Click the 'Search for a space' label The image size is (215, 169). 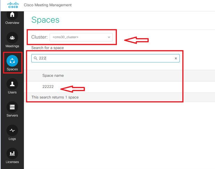pos(47,48)
